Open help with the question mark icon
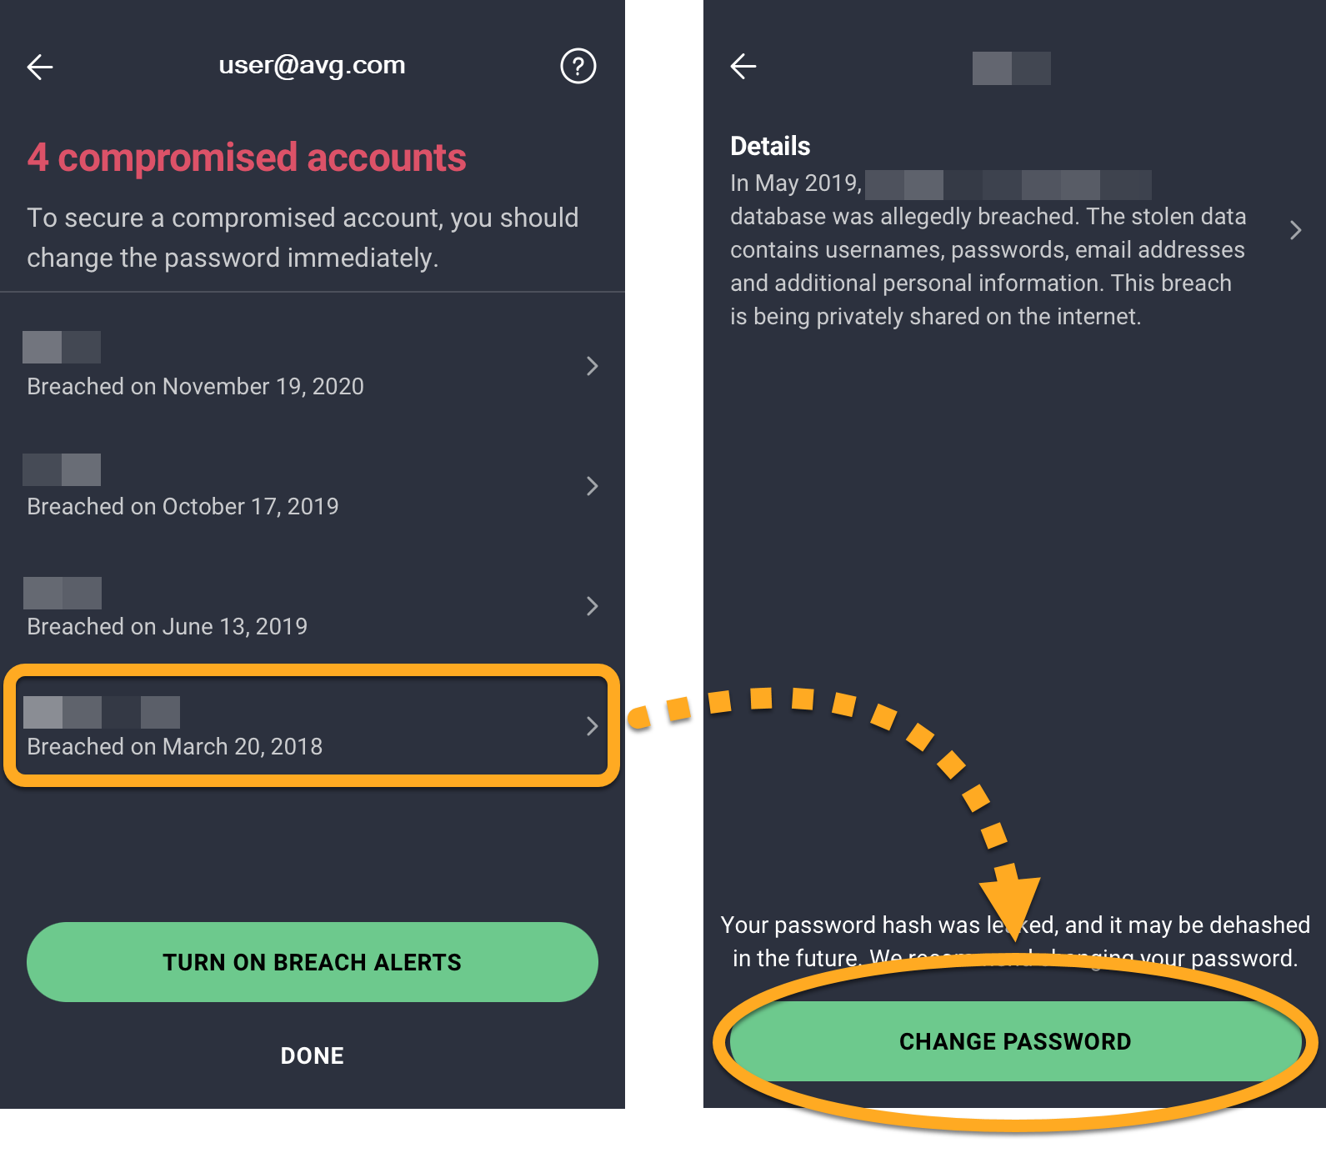 point(578,66)
